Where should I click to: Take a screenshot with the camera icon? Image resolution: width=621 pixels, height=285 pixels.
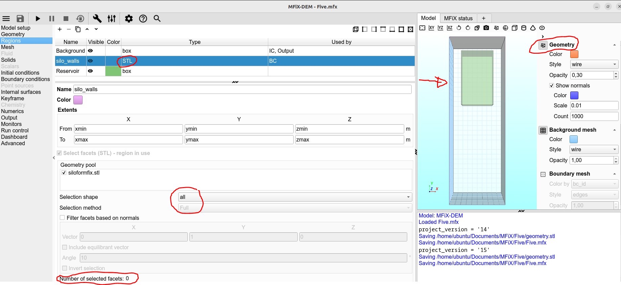486,28
